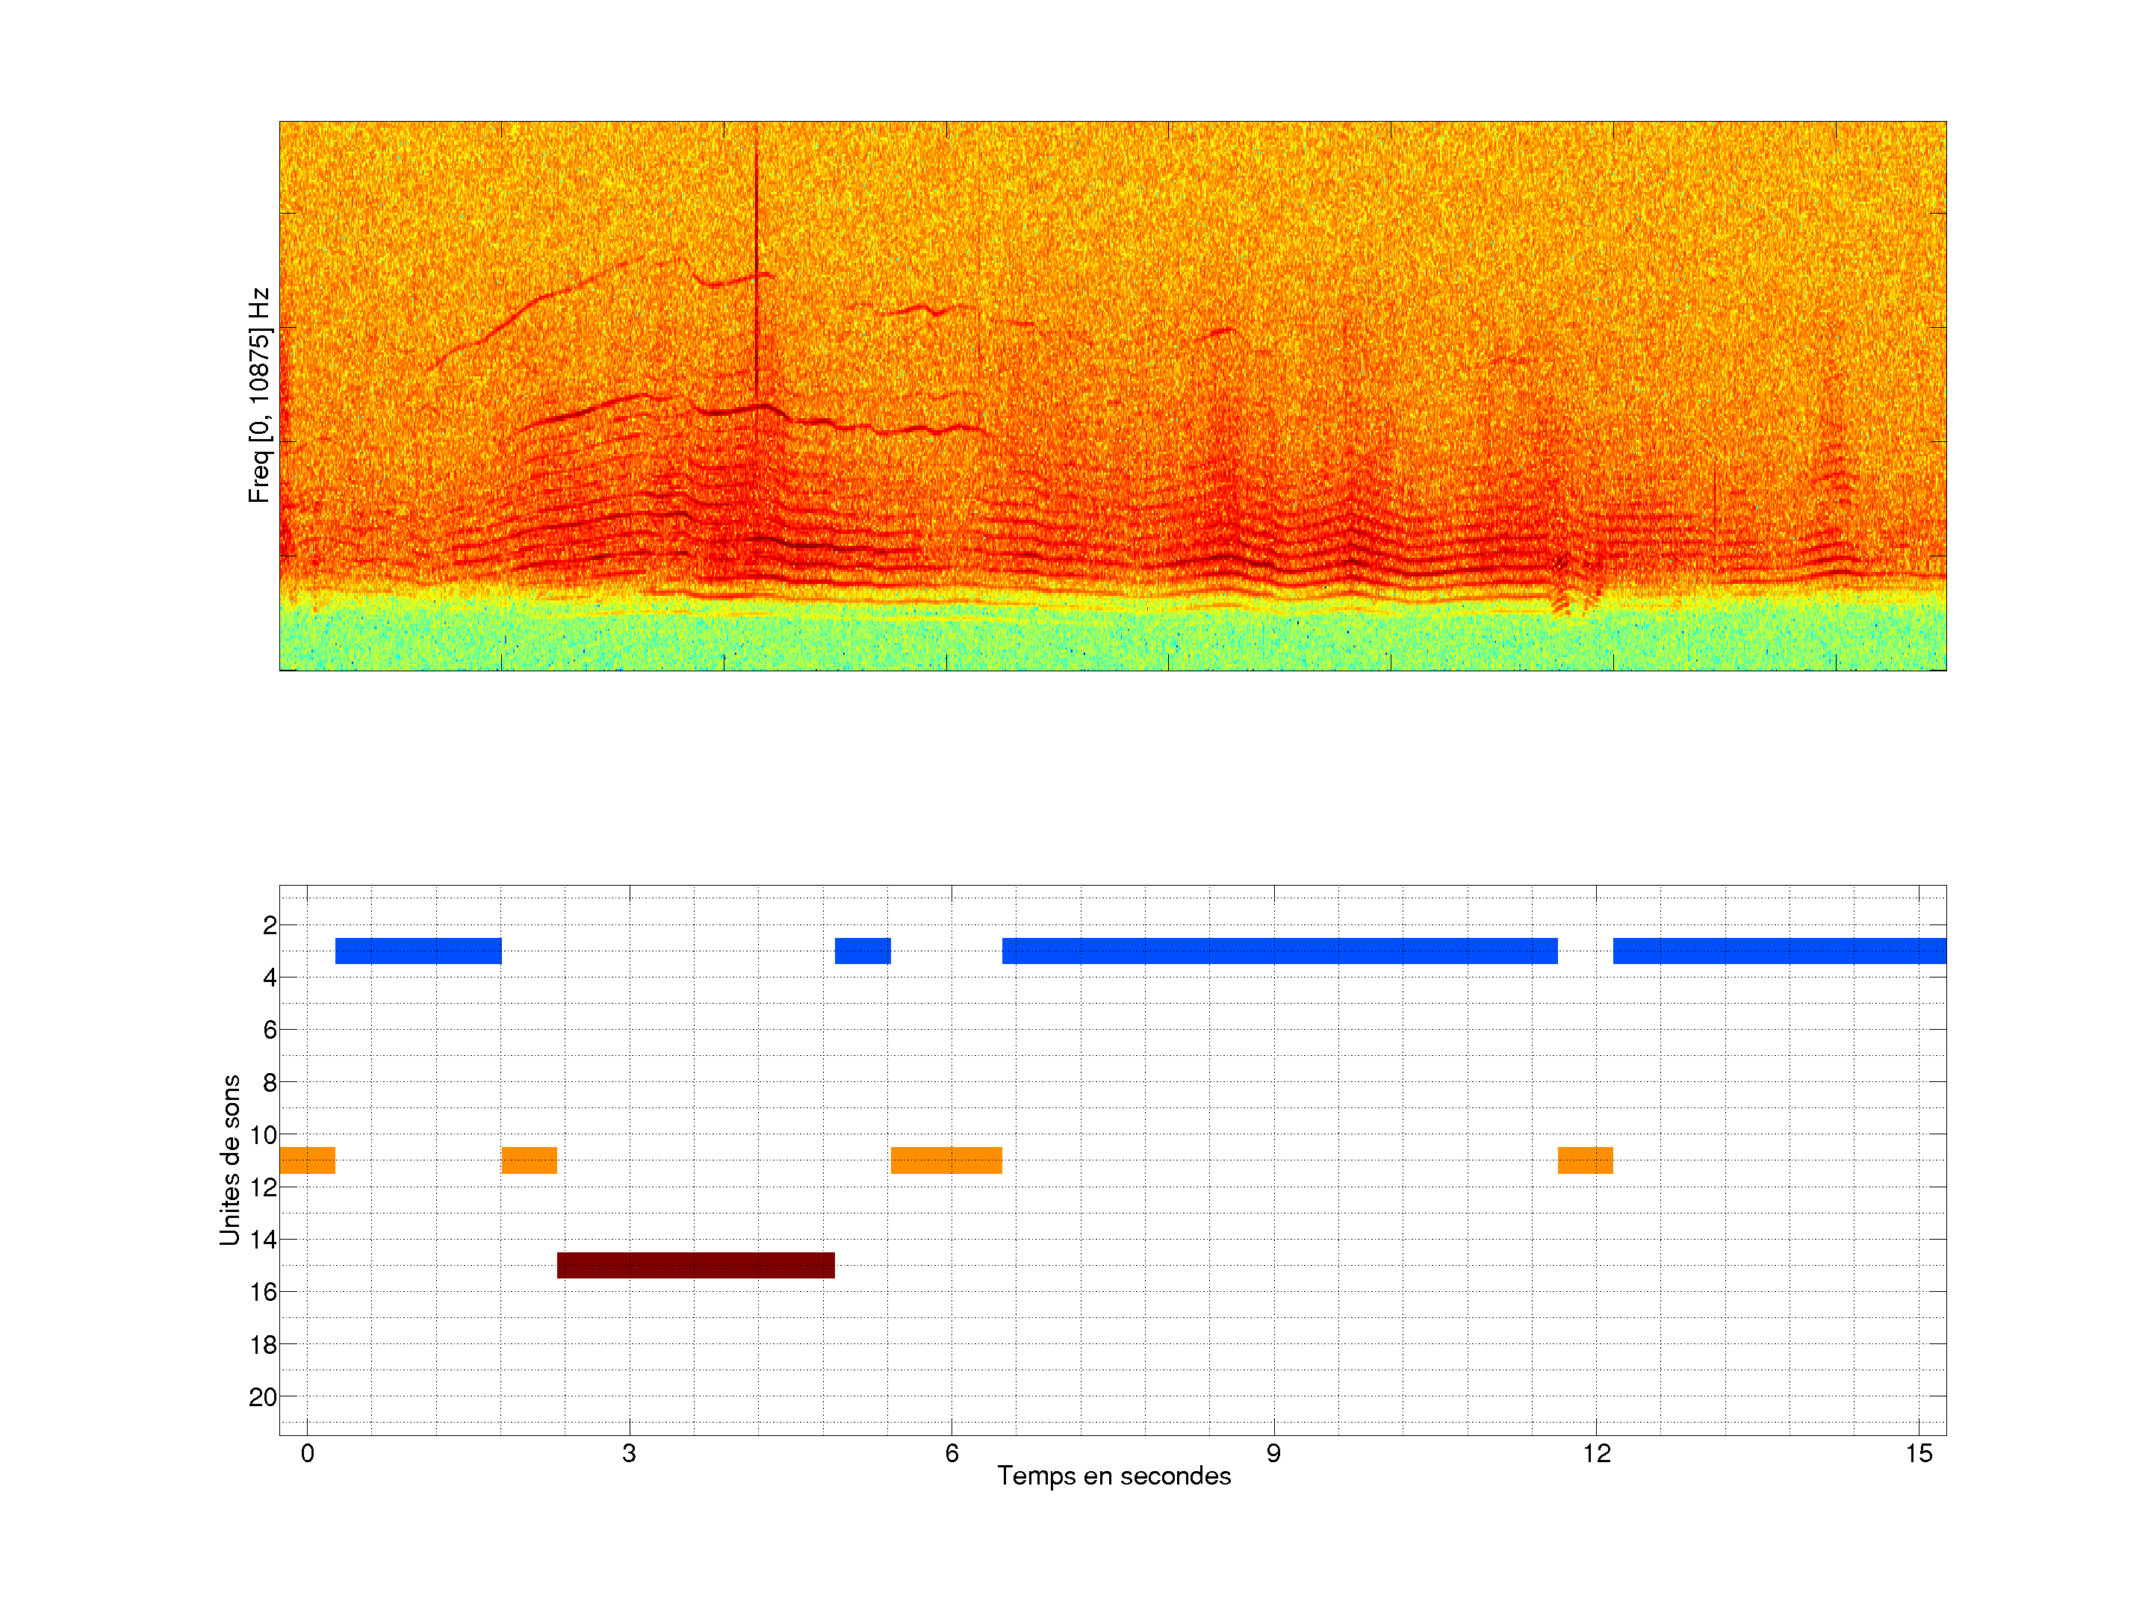Click the 'Temps en secondes' axis label
The width and height of the screenshot is (2151, 1613).
coord(1114,1476)
